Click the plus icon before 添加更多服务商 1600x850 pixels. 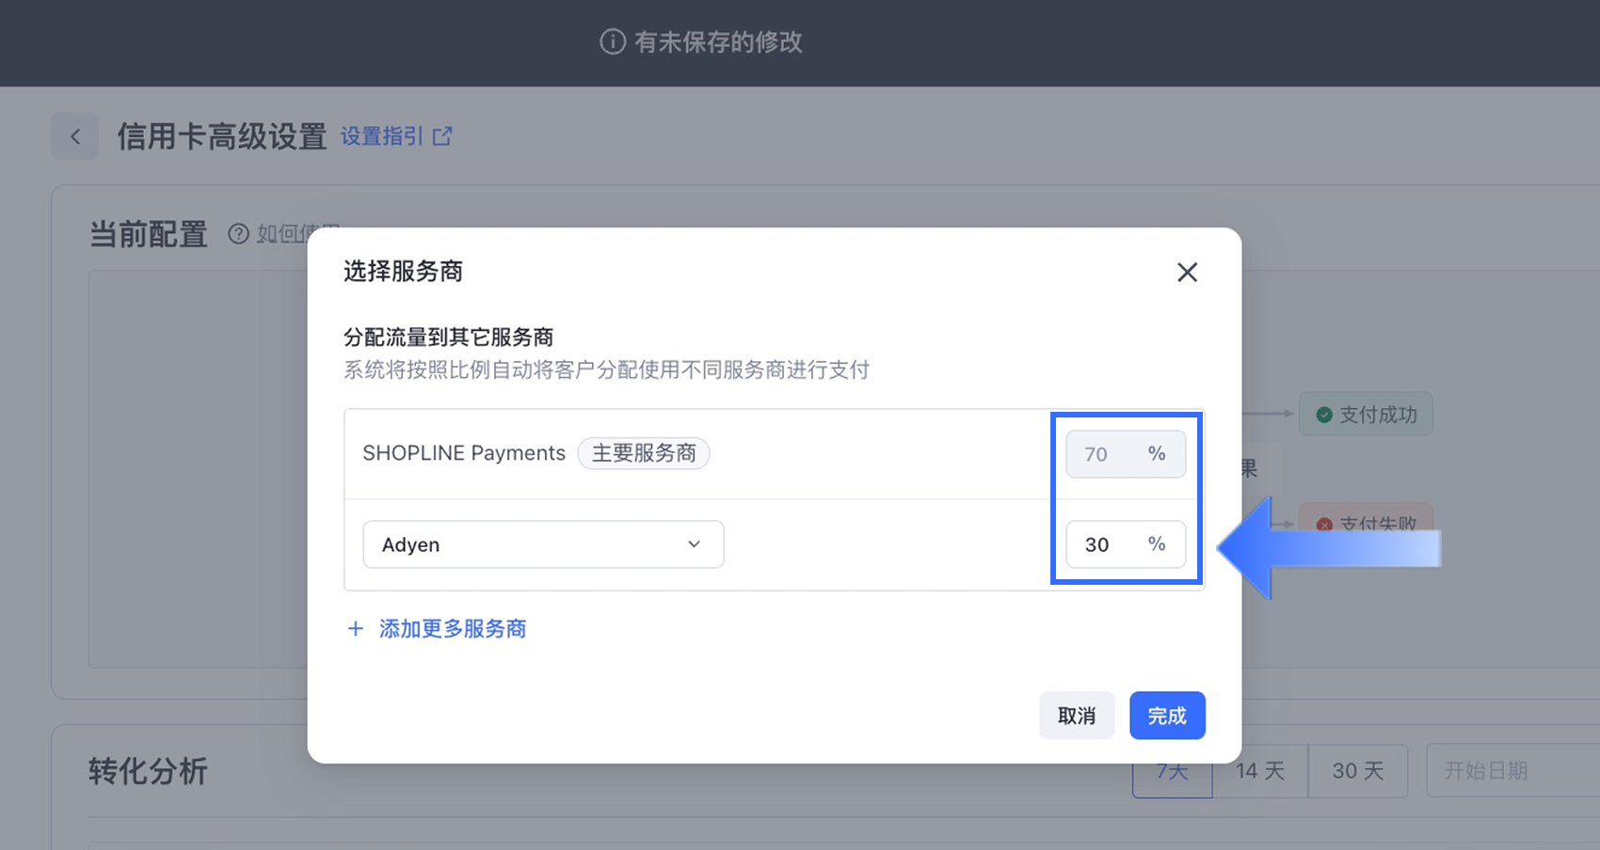point(356,629)
